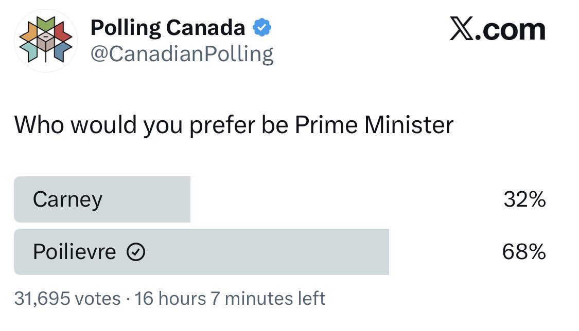
Task: Click the Polling Canada profile avatar
Action: 45,41
